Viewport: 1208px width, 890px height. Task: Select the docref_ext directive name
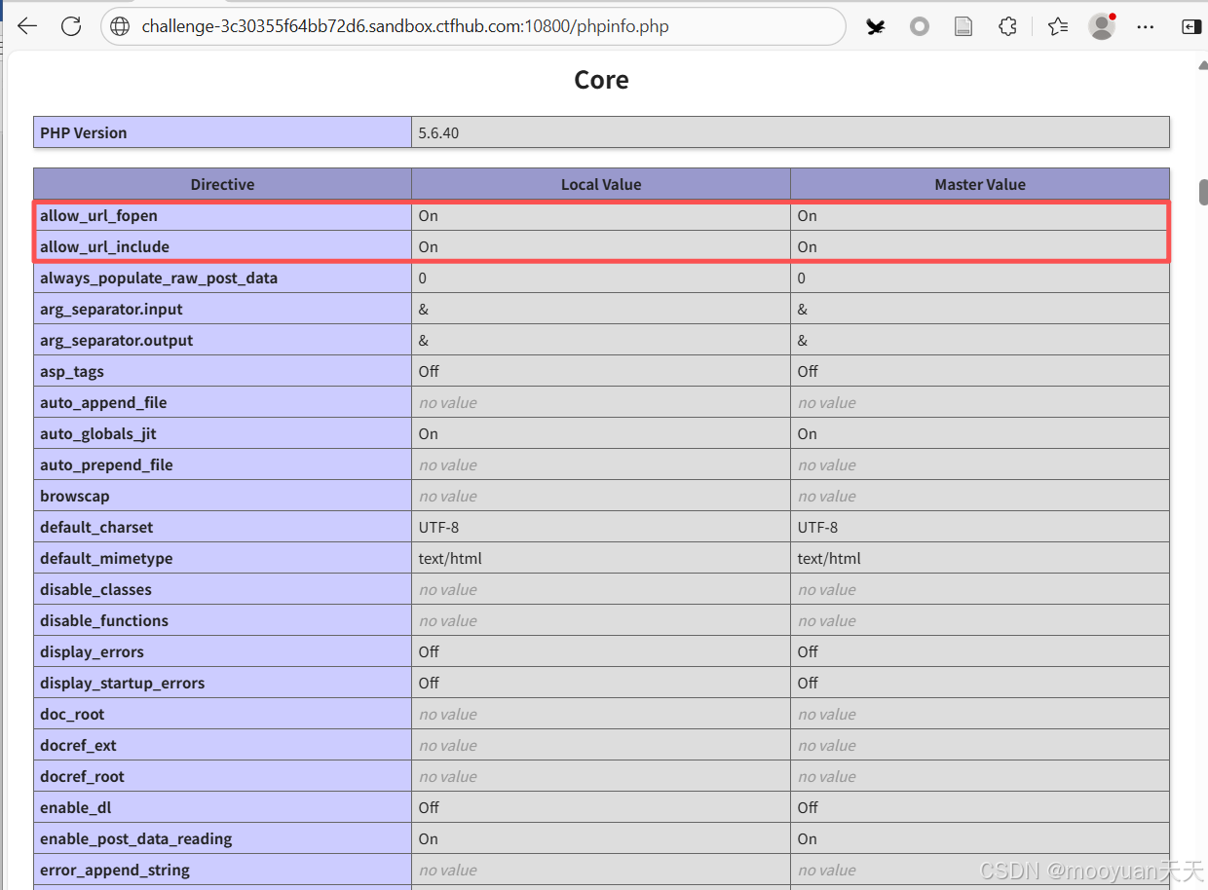[78, 745]
